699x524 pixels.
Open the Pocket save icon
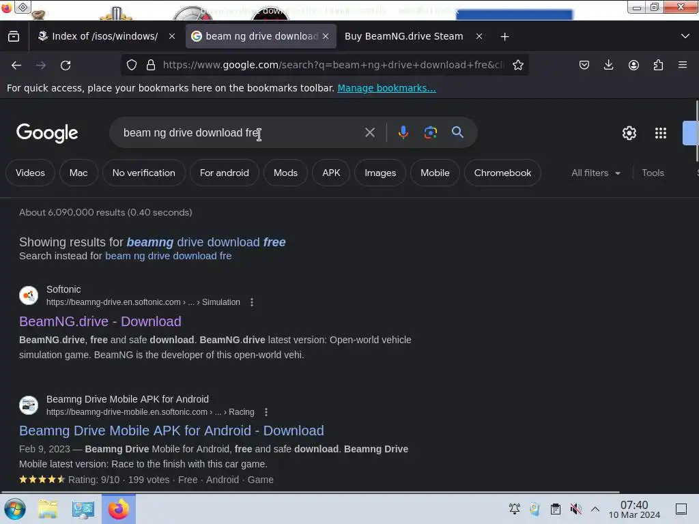tap(584, 65)
